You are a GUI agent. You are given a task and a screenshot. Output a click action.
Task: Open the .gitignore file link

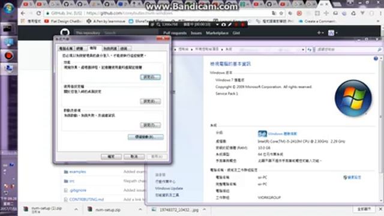pyautogui.click(x=77, y=190)
